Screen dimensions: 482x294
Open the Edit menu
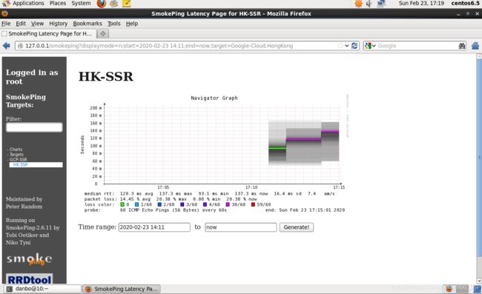tap(21, 24)
